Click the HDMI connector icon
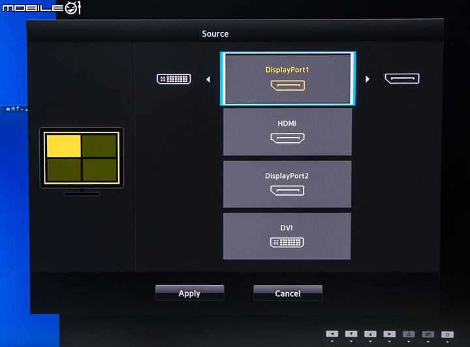470x347 pixels. (287, 138)
